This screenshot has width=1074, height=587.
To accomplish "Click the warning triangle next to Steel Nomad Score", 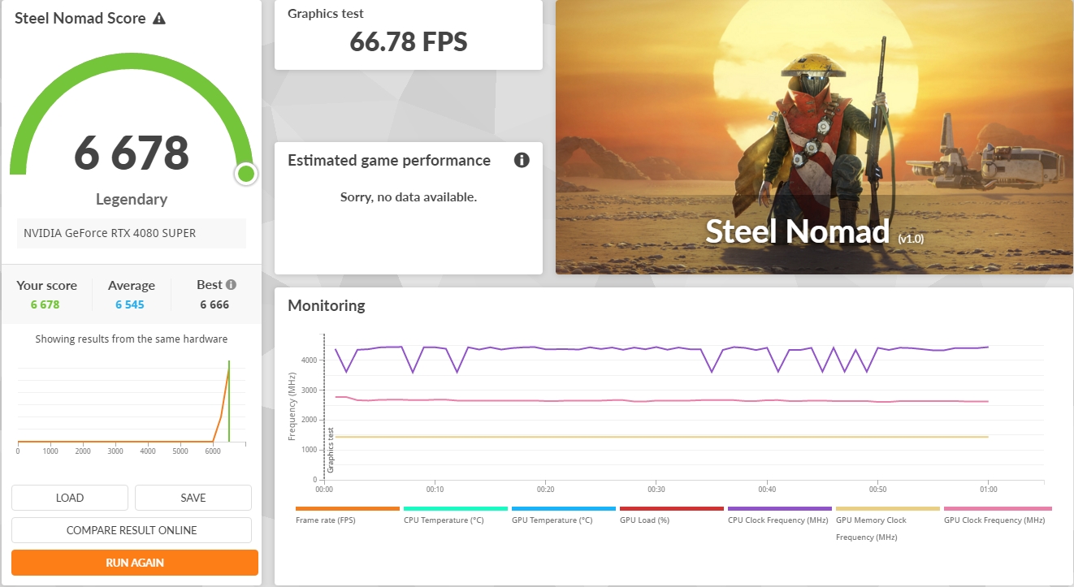I will coord(159,18).
